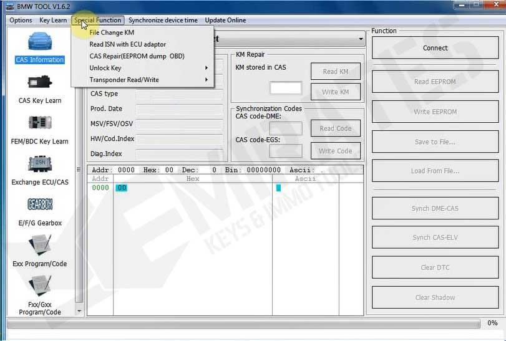Image resolution: width=506 pixels, height=341 pixels.
Task: Click the Clear DTC button
Action: [435, 267]
